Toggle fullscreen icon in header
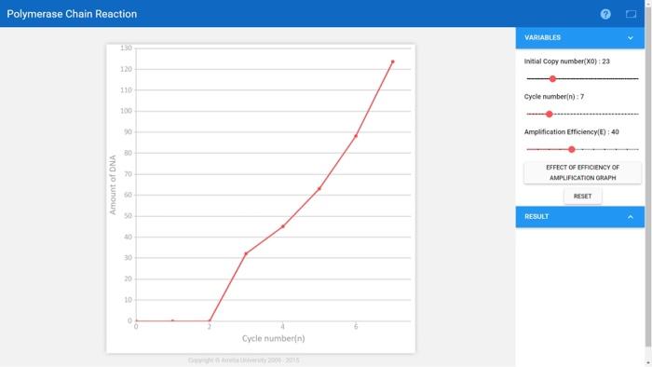This screenshot has height=367, width=652. [x=631, y=14]
